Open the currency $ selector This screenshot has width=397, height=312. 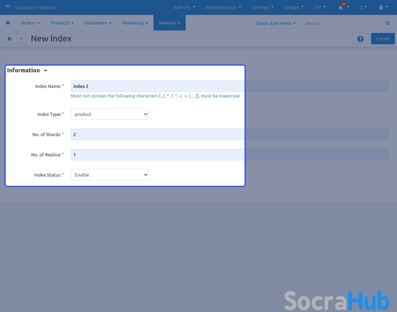point(363,7)
